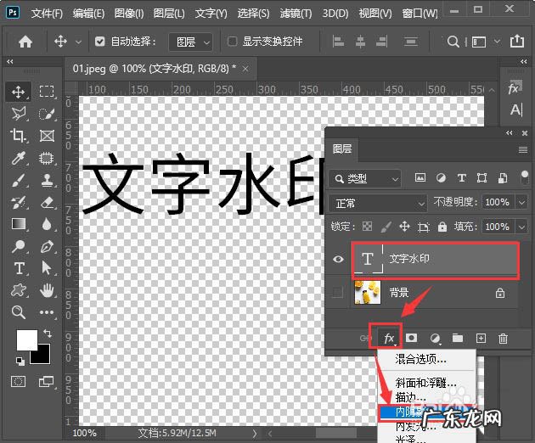The height and width of the screenshot is (443, 535).
Task: Open Move tool preset picker arrow
Action: pos(78,42)
